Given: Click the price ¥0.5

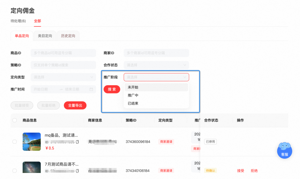Looking at the screenshot, I should 49,148.
